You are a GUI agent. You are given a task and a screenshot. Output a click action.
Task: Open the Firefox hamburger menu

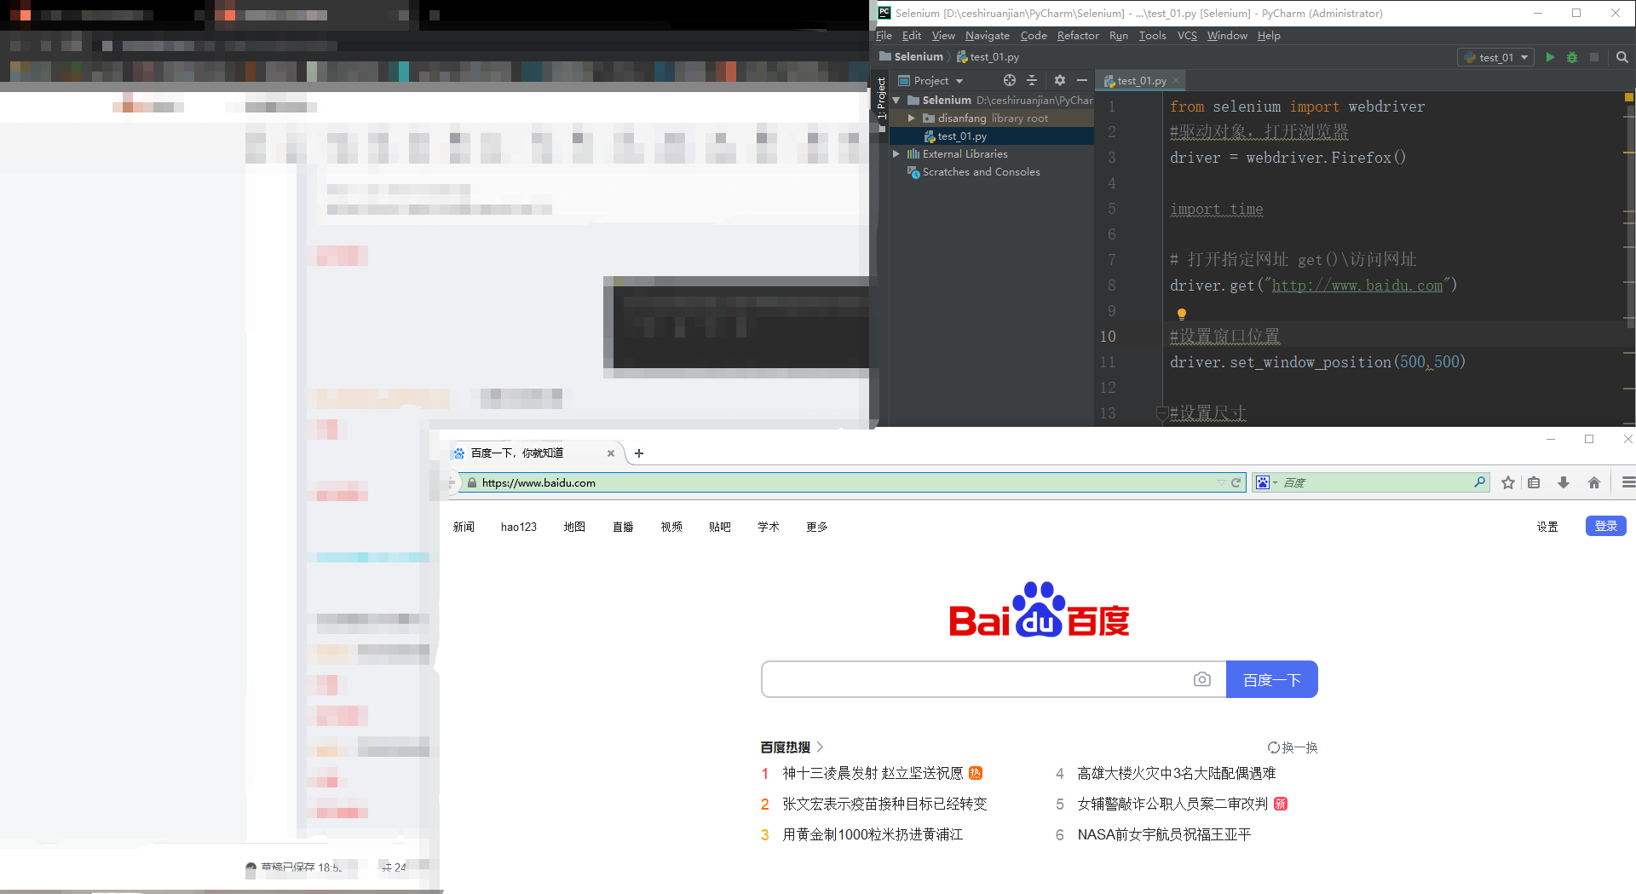(1628, 482)
